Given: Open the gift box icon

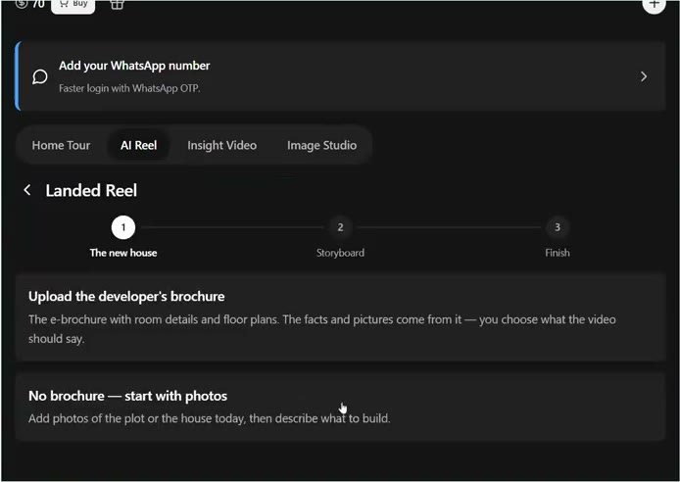Looking at the screenshot, I should pyautogui.click(x=117, y=4).
